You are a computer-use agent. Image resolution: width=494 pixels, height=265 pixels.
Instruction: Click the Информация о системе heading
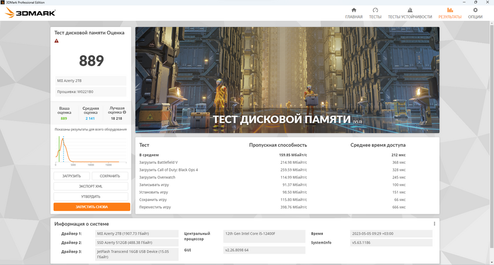click(x=82, y=224)
